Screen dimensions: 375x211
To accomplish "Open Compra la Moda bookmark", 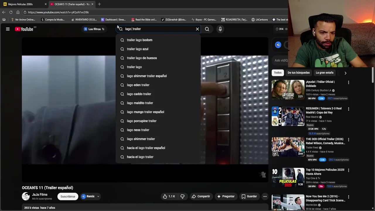I will click(53, 20).
